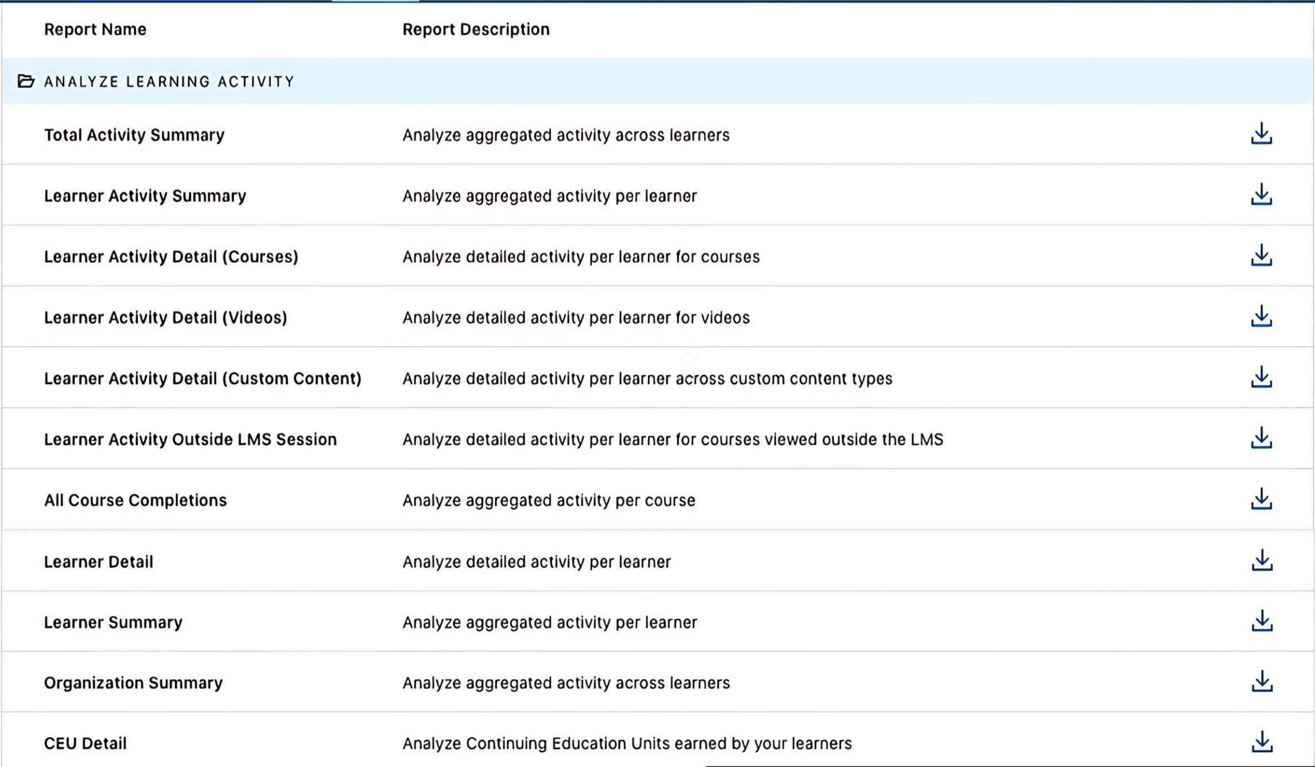This screenshot has width=1315, height=767.
Task: Download the Total Activity Summary report
Action: [1261, 134]
